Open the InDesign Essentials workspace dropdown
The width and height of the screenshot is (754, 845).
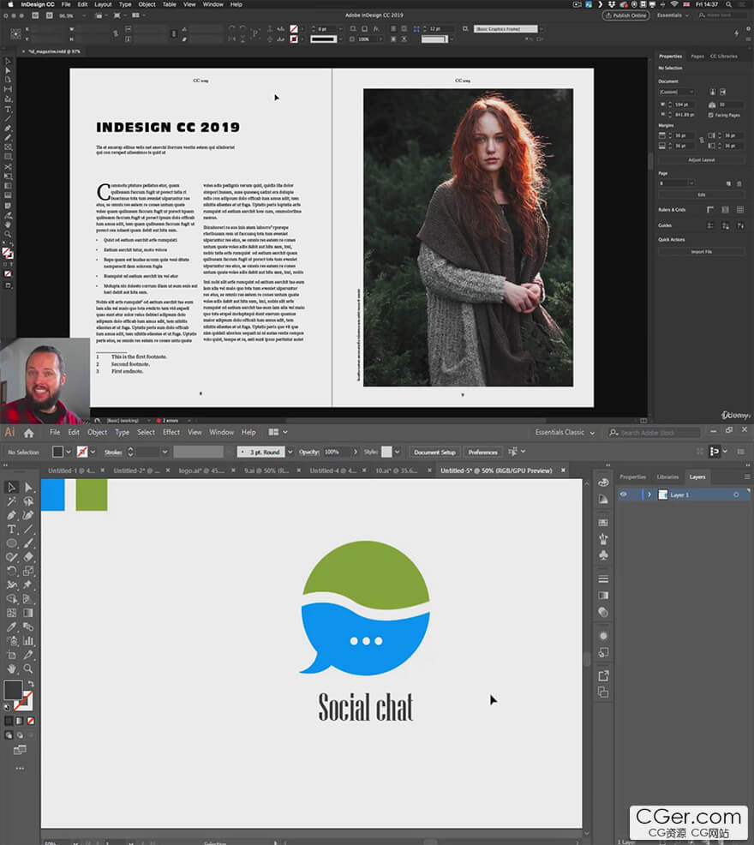point(673,15)
